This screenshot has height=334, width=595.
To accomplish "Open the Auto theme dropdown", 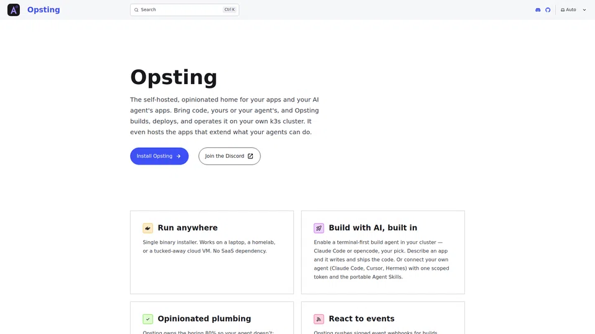I will (x=573, y=10).
